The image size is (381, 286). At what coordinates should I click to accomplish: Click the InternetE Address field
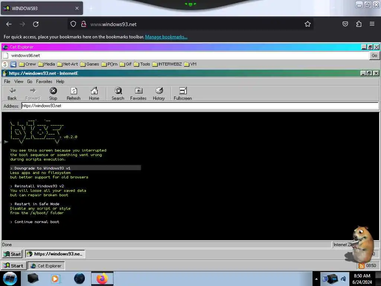click(200, 106)
